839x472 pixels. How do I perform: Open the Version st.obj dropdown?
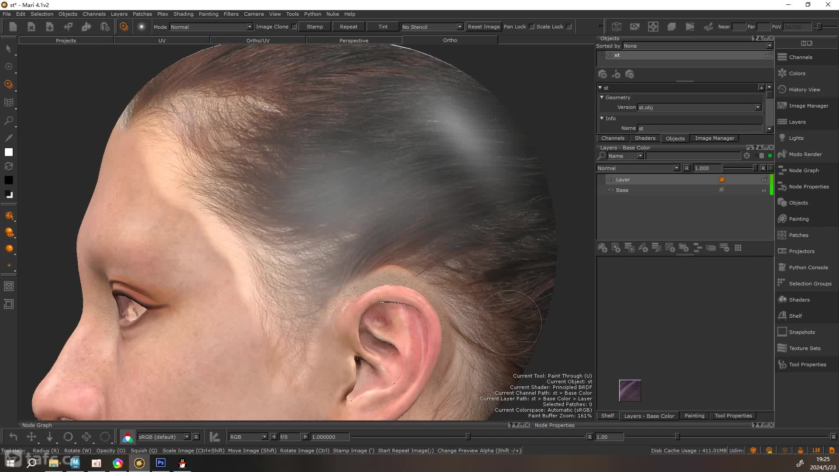click(699, 107)
